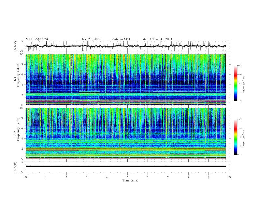This screenshot has width=258, height=199.
Task: Click the time axis tick label "3"
Action: pyautogui.click(x=87, y=177)
